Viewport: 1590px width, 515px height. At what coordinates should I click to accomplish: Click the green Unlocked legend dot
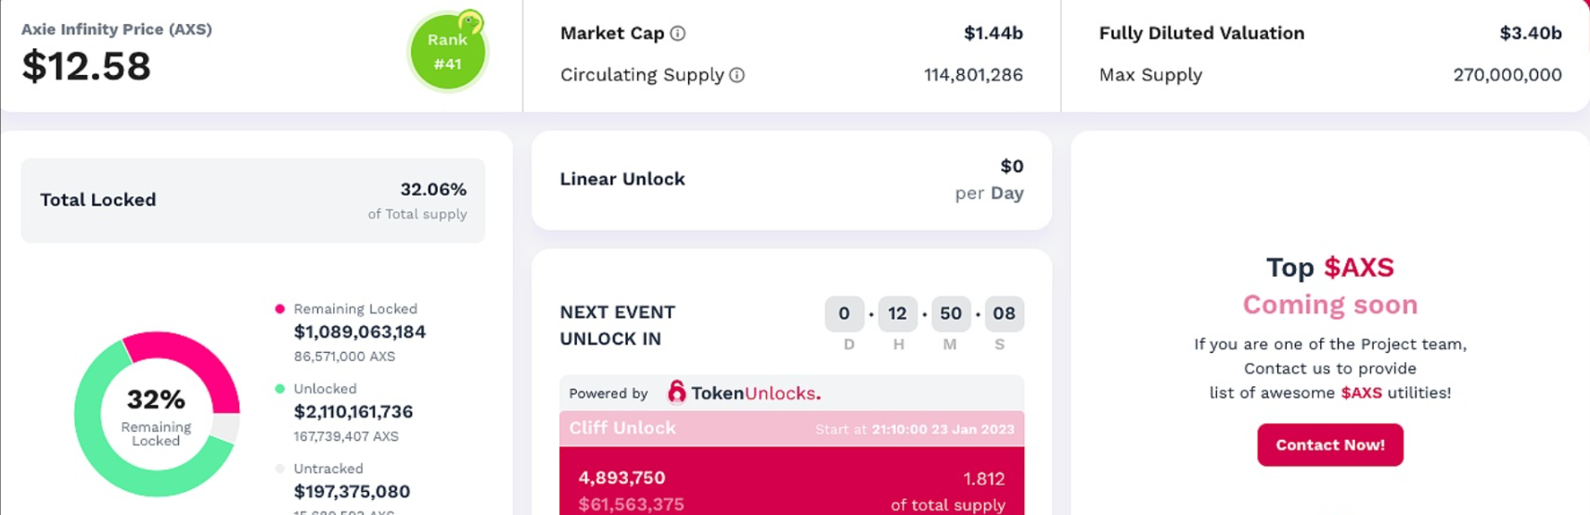tap(280, 389)
